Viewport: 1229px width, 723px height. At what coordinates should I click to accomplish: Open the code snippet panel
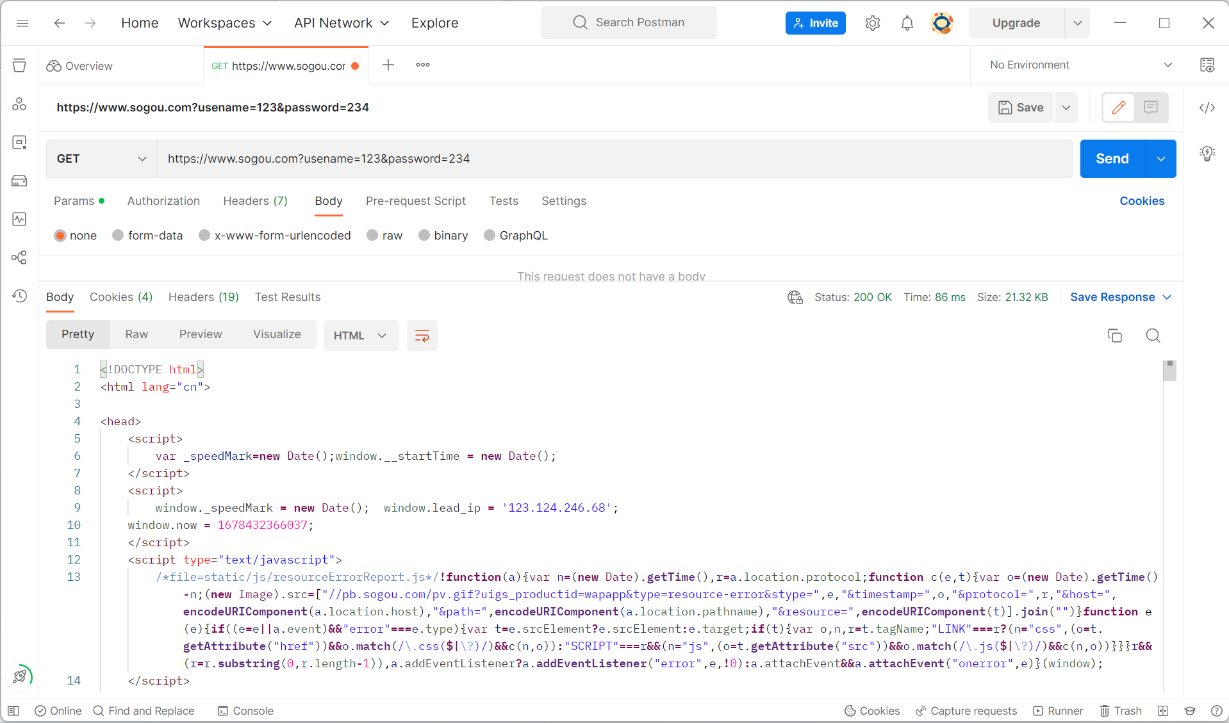(x=1207, y=108)
